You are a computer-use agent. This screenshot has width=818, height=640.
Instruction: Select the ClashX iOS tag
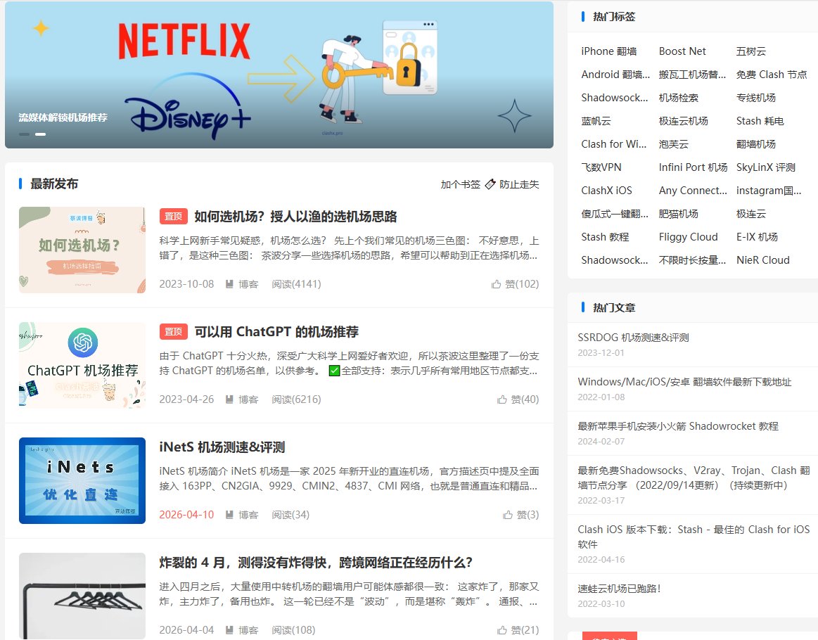tap(606, 191)
